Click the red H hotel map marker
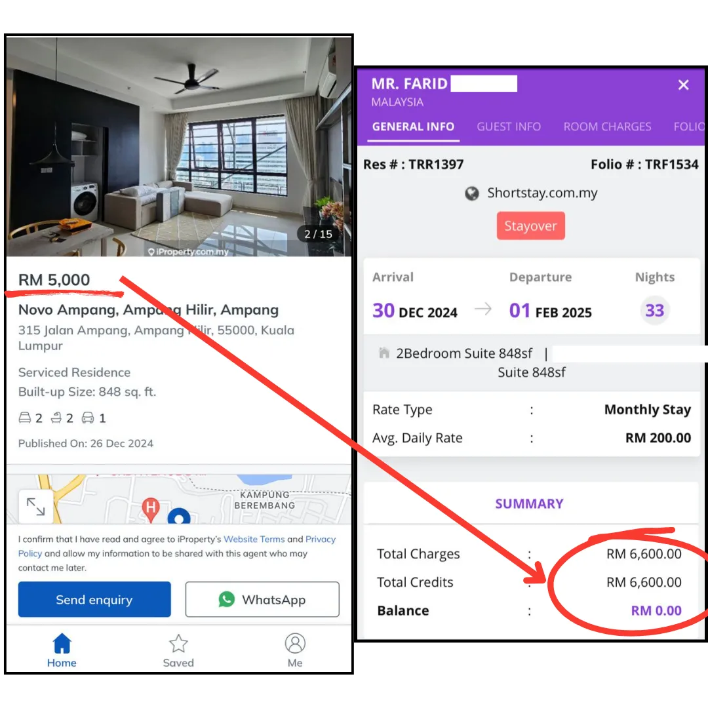This screenshot has height=708, width=708. (x=151, y=509)
